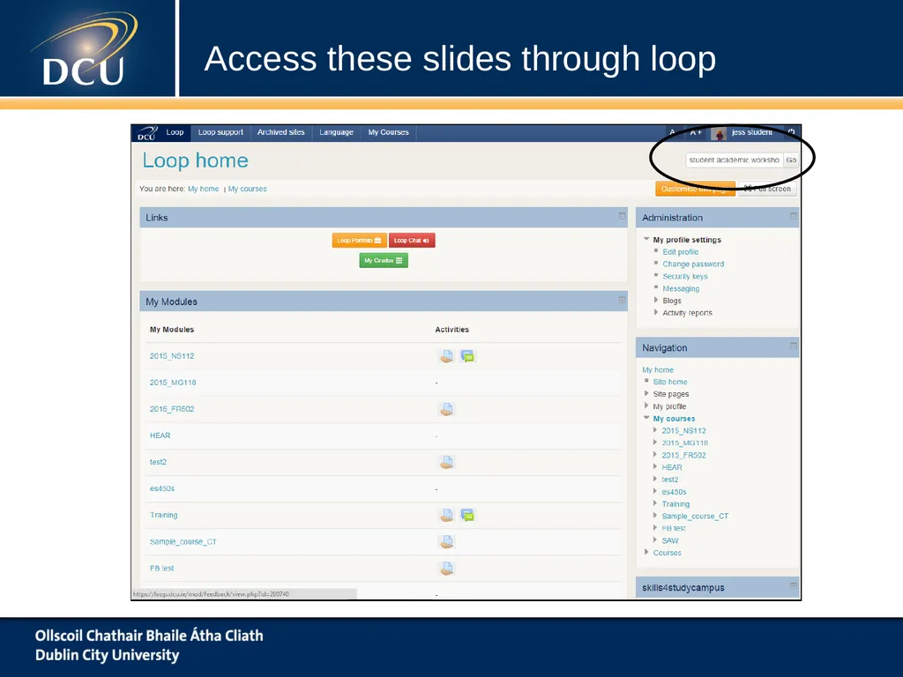903x677 pixels.
Task: Open the forum icon in the 2015_NS112 row
Action: point(467,356)
